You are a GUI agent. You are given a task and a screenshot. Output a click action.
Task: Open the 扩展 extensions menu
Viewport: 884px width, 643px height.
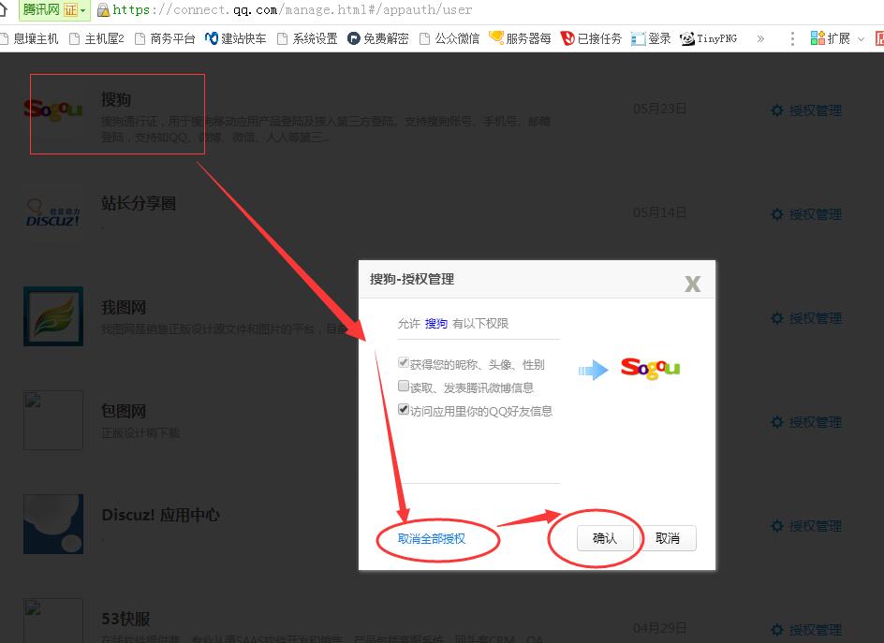coord(837,38)
